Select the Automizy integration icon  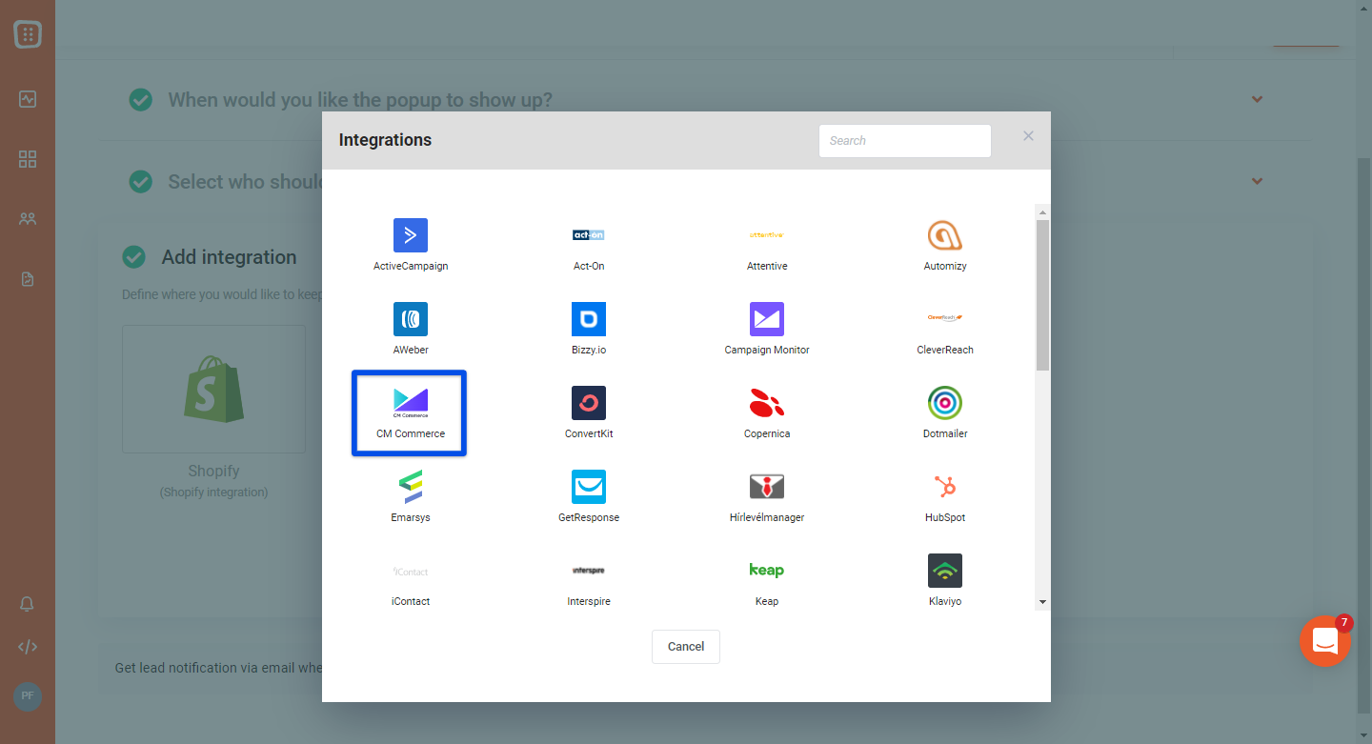point(945,235)
